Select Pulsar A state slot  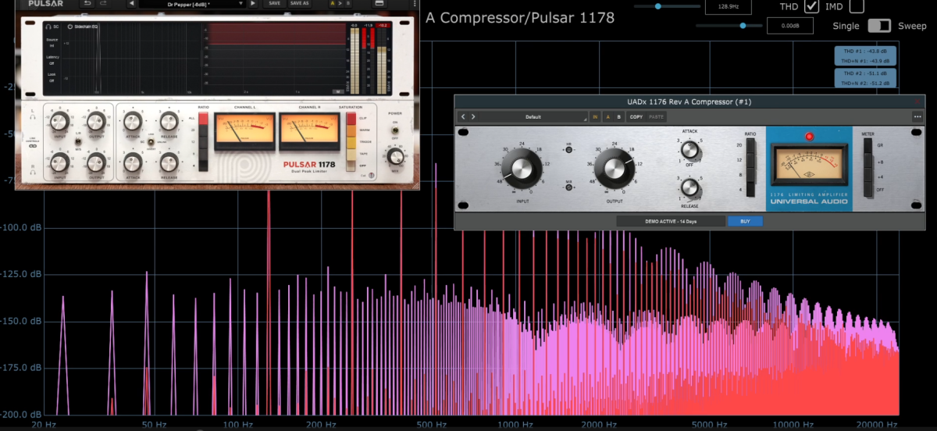coord(332,3)
